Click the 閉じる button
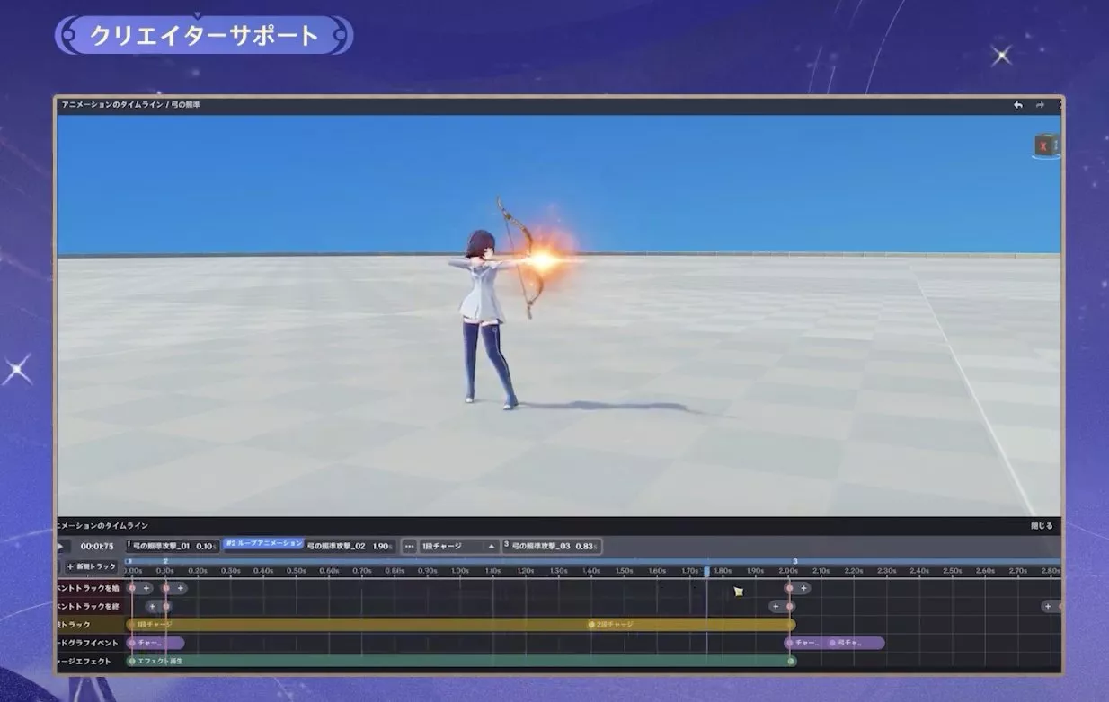This screenshot has width=1109, height=702. tap(1041, 526)
